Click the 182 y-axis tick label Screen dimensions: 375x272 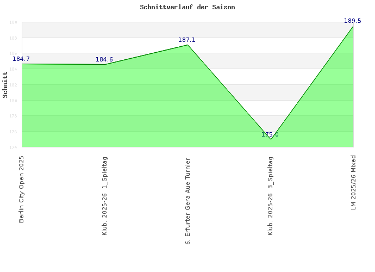tap(13, 85)
